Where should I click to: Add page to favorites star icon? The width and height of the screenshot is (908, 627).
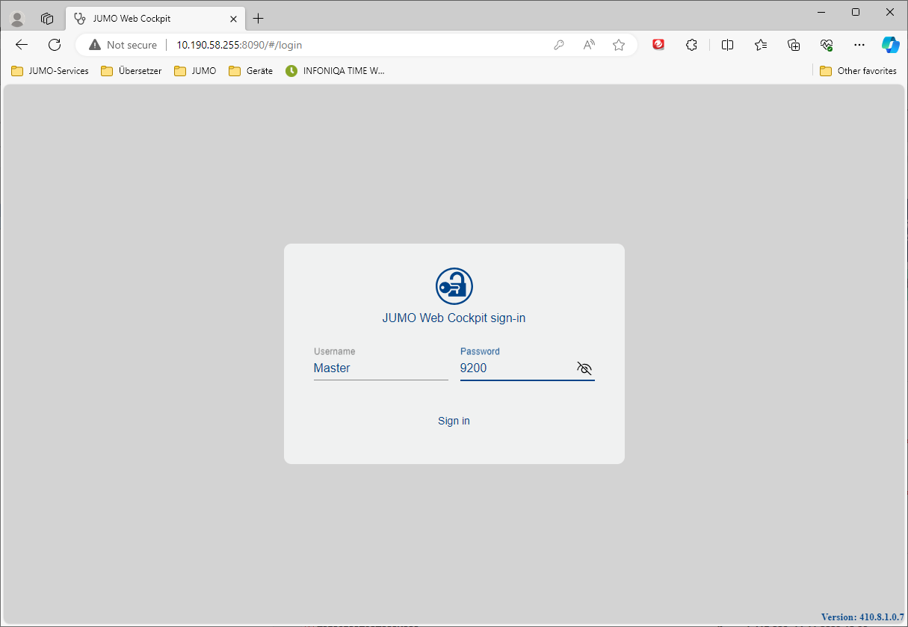(x=619, y=45)
